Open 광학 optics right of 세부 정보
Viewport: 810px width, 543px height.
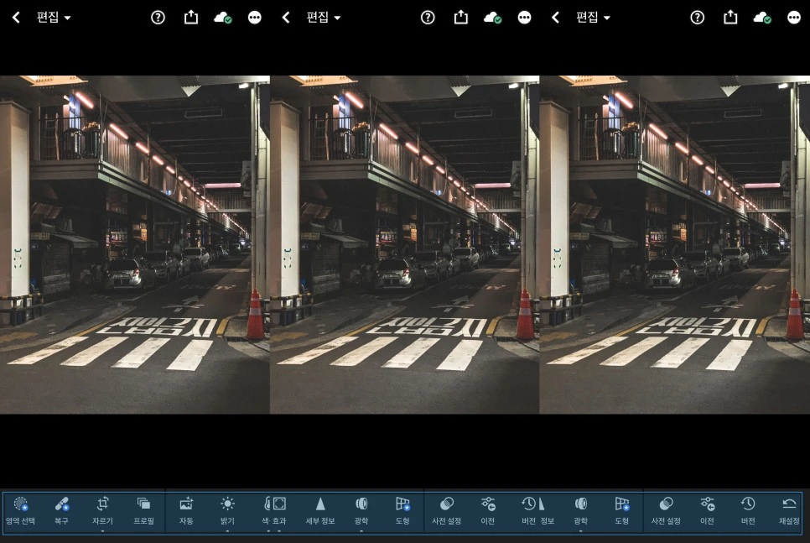pyautogui.click(x=361, y=511)
